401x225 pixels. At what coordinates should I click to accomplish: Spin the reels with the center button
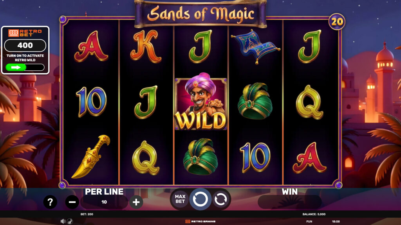[200, 199]
